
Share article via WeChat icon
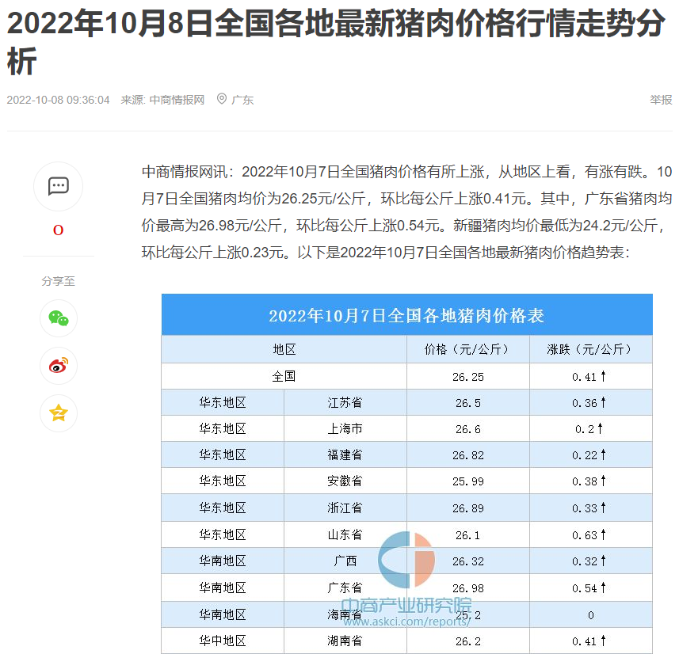coord(58,318)
